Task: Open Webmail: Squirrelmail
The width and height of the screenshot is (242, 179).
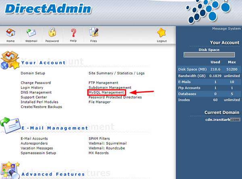Action: tap(108, 143)
